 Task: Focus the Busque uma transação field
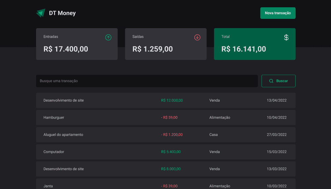click(x=147, y=81)
